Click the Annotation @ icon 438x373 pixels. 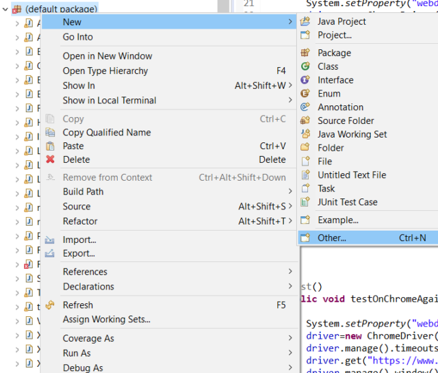305,107
